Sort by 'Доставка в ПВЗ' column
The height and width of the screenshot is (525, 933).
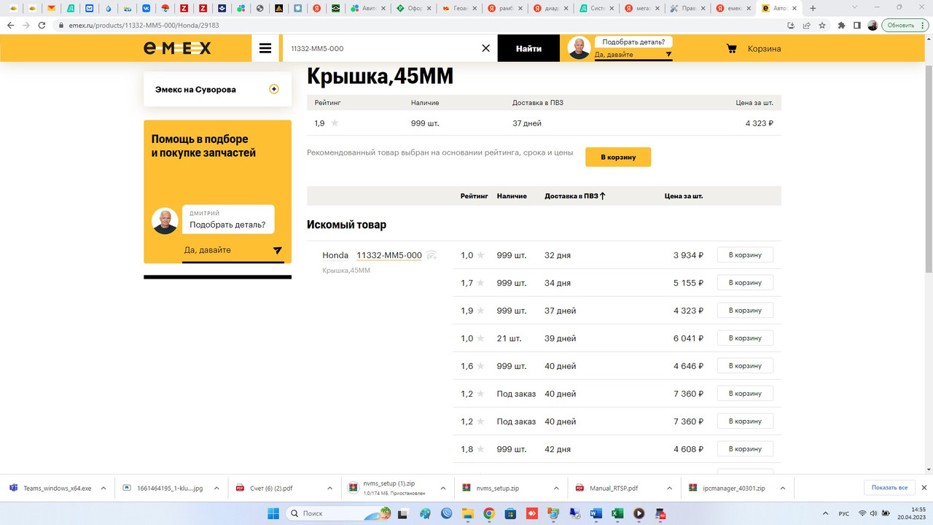[x=575, y=196]
